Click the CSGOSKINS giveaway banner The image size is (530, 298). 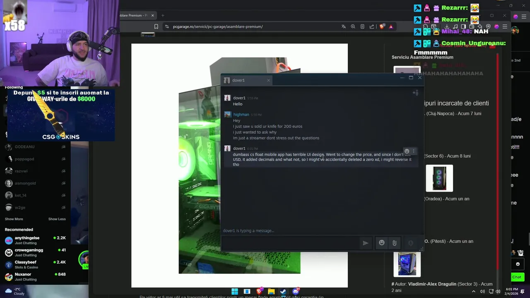coord(61,115)
